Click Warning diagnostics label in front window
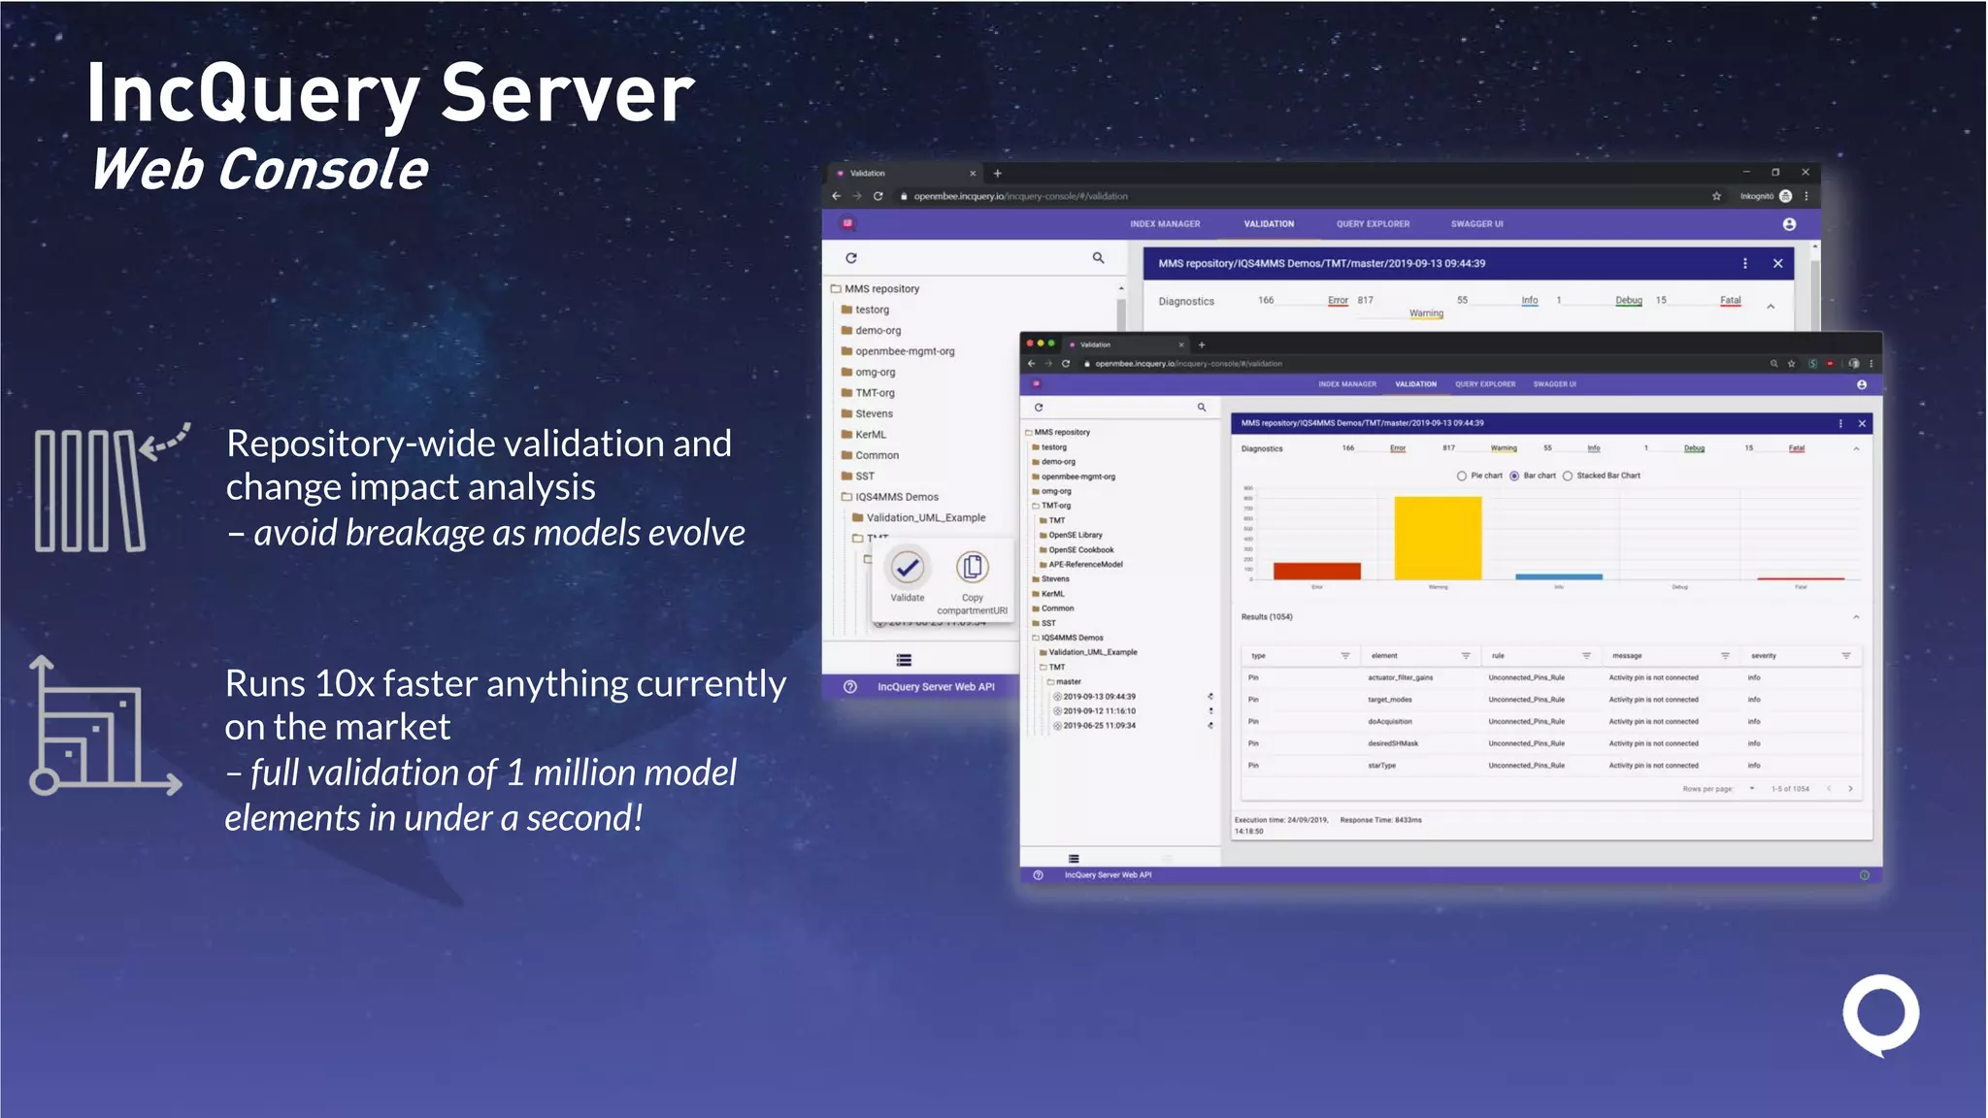1988x1118 pixels. coord(1504,448)
